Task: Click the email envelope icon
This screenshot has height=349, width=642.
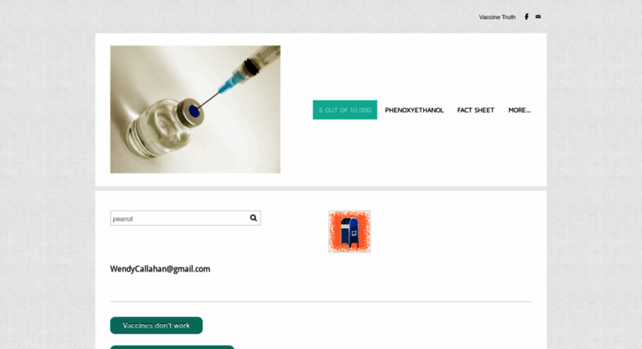Action: click(538, 17)
